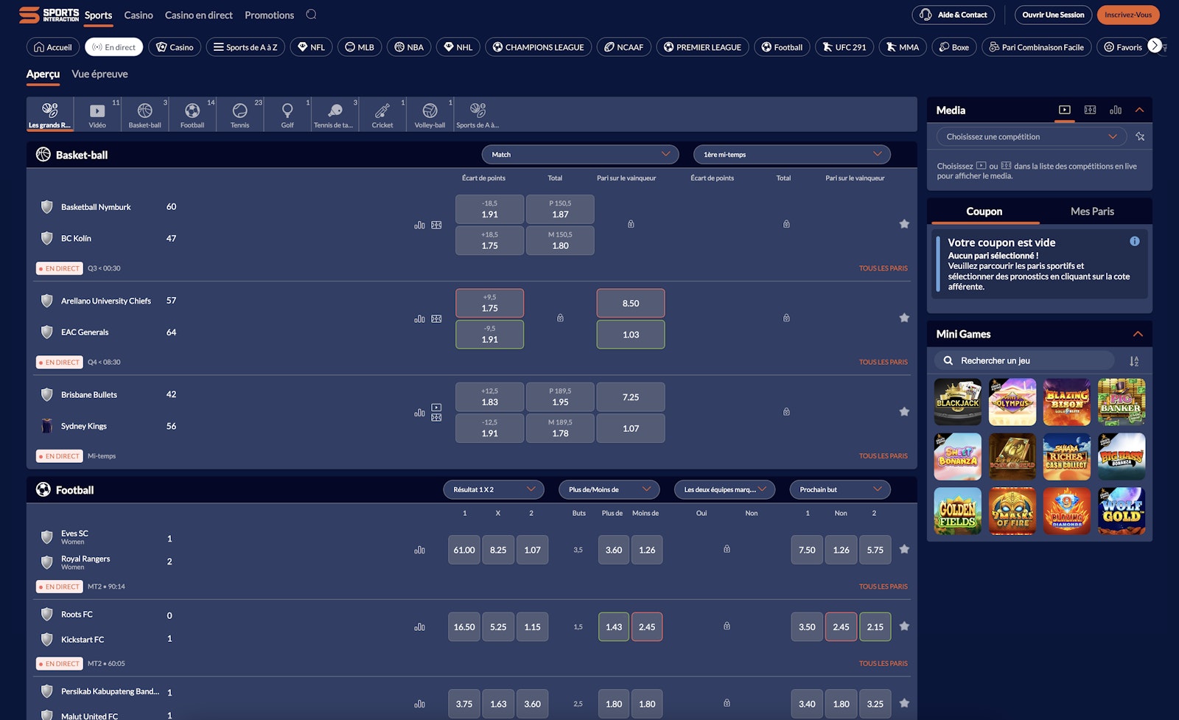Open Tous Les Paris for Basketball Nymburk match
The height and width of the screenshot is (720, 1179).
[x=883, y=268]
